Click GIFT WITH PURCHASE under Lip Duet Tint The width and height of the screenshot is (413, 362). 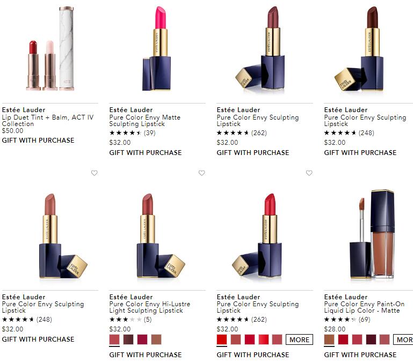coord(38,141)
